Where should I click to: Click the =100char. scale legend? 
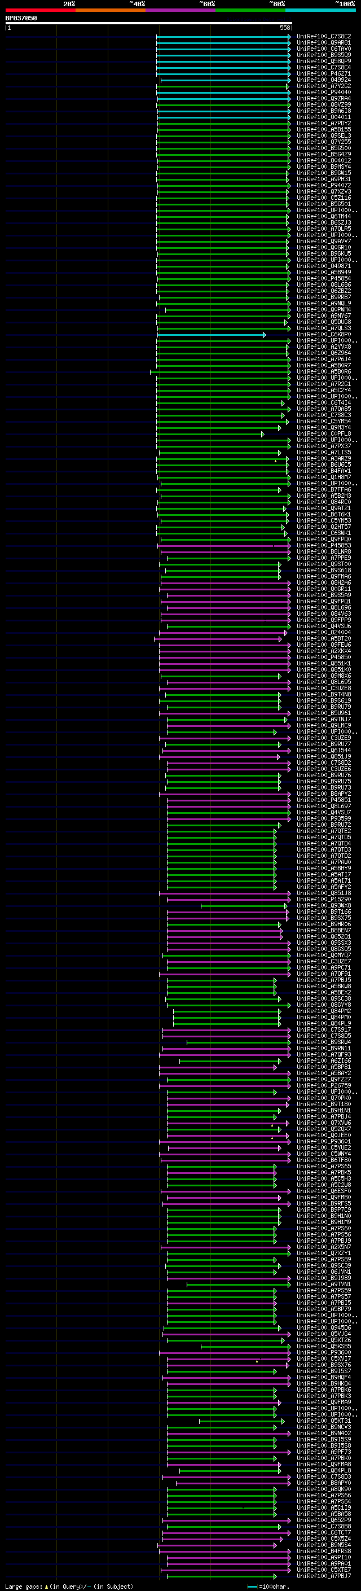point(269,1586)
